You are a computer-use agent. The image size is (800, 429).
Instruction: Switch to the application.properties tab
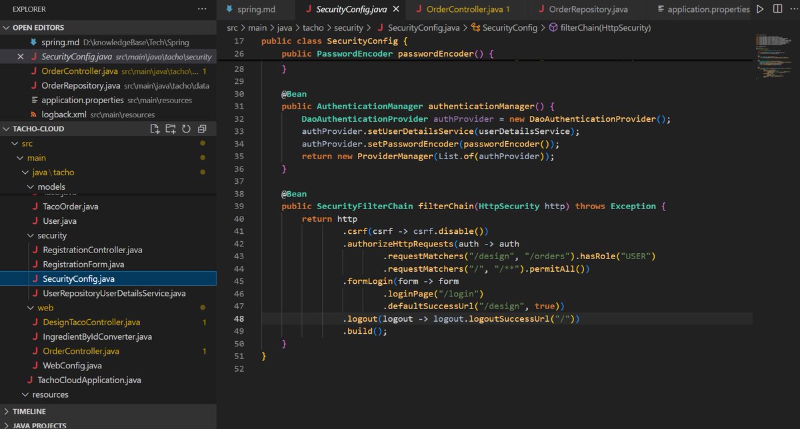pos(703,9)
